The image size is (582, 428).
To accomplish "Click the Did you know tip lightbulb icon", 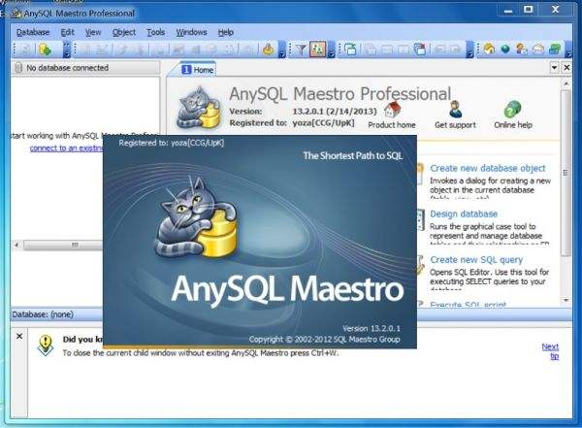I will point(46,346).
